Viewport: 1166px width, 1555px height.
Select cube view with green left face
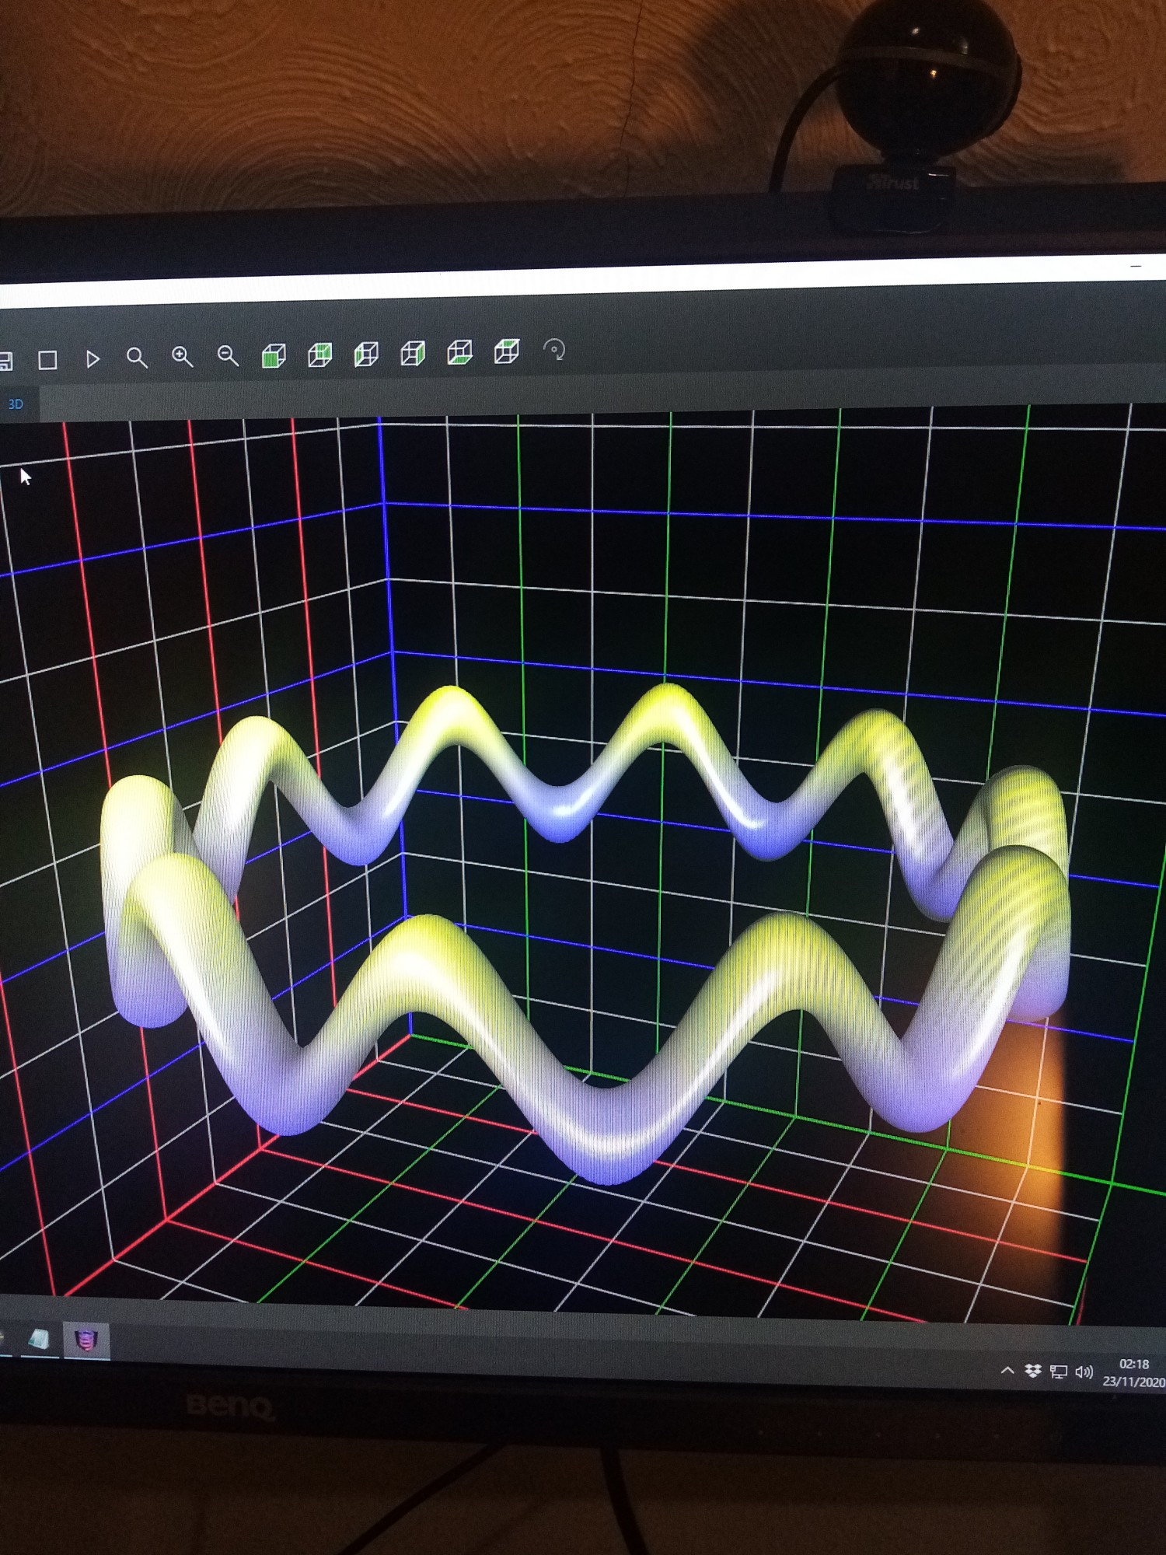(366, 355)
